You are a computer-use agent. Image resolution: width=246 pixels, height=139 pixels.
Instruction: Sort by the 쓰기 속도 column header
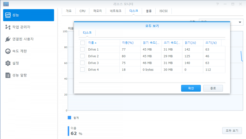[172, 43]
